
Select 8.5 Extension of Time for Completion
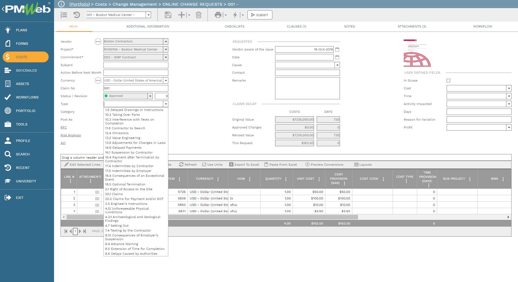click(136, 249)
